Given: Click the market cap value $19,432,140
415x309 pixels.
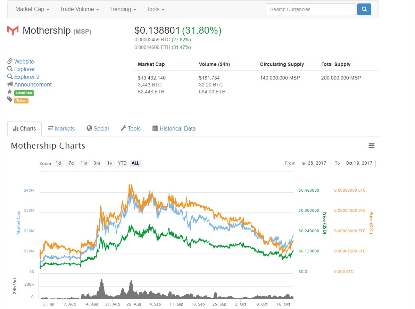Looking at the screenshot, I should (x=152, y=78).
